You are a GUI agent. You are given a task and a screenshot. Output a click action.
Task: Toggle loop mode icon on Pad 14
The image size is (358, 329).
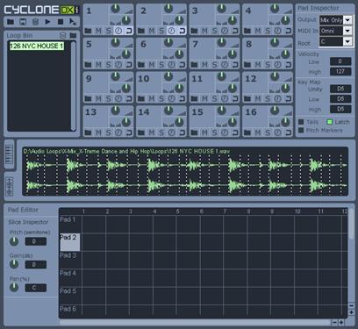pyautogui.click(x=182, y=132)
